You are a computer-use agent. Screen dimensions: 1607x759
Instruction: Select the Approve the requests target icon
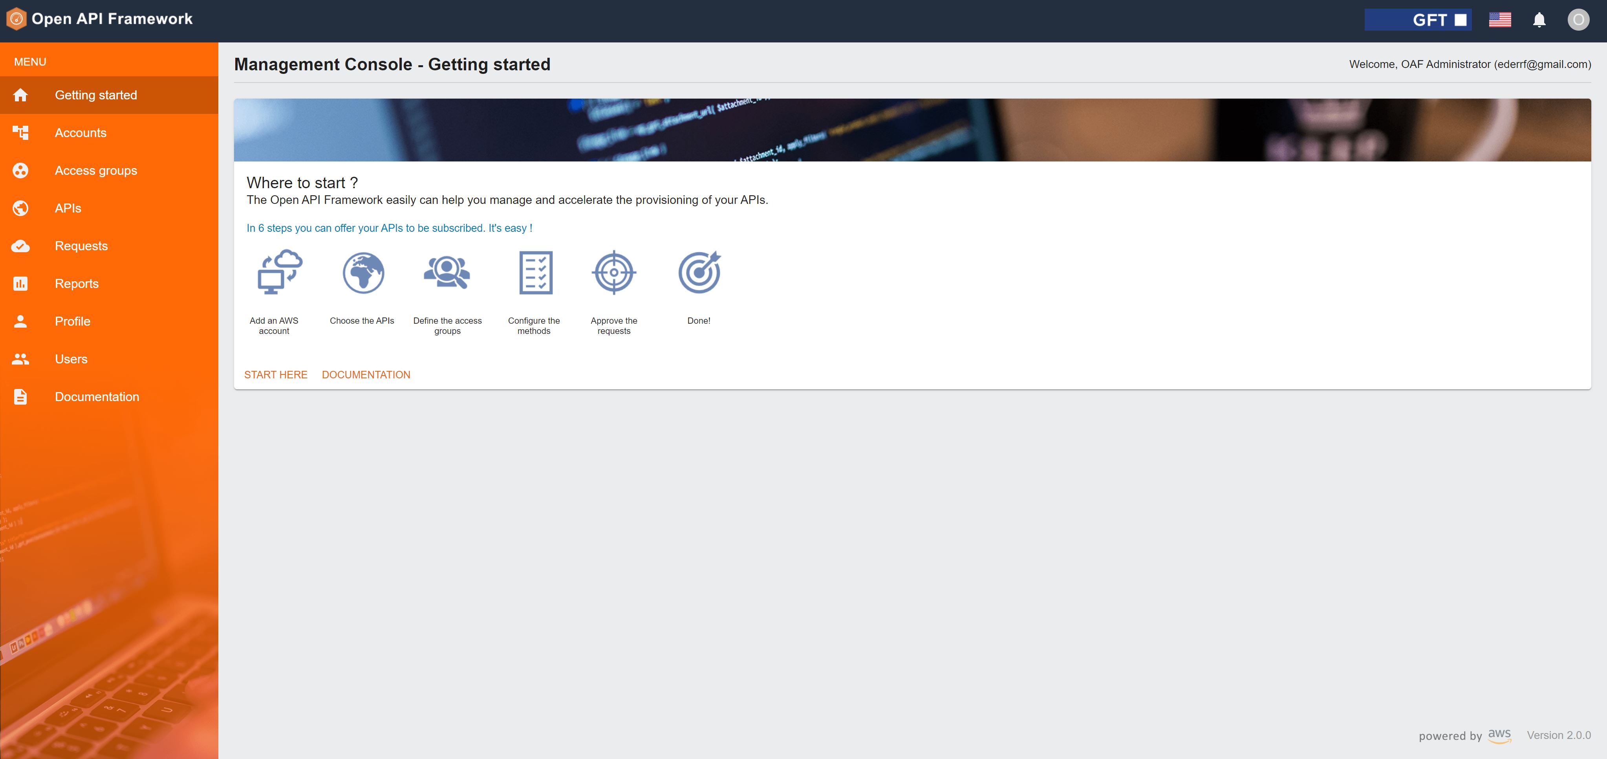click(x=614, y=272)
